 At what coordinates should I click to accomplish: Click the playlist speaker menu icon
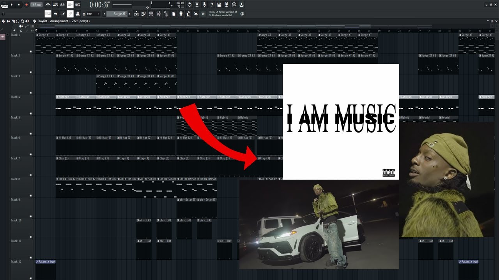34,21
